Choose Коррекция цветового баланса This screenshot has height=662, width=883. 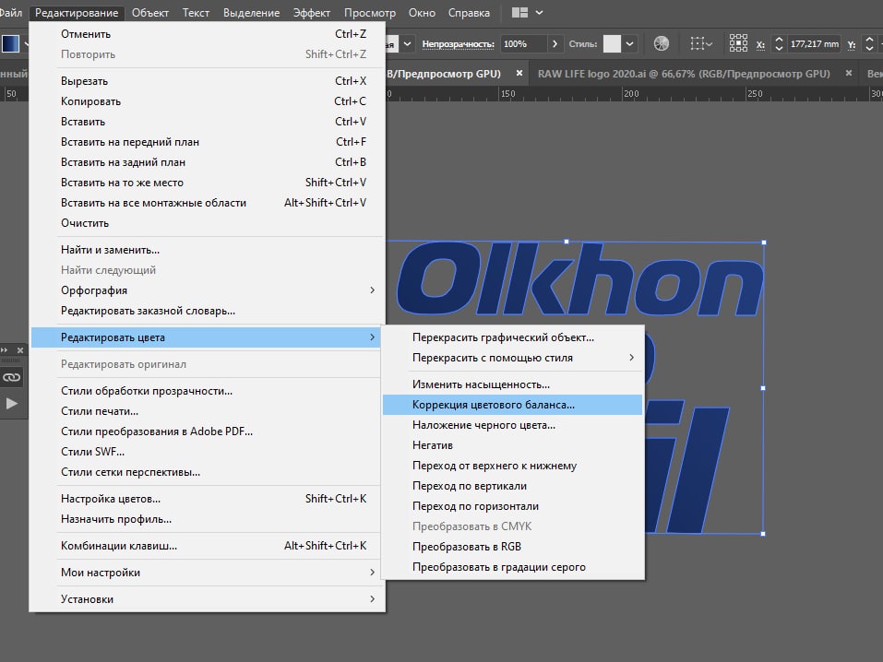click(512, 405)
